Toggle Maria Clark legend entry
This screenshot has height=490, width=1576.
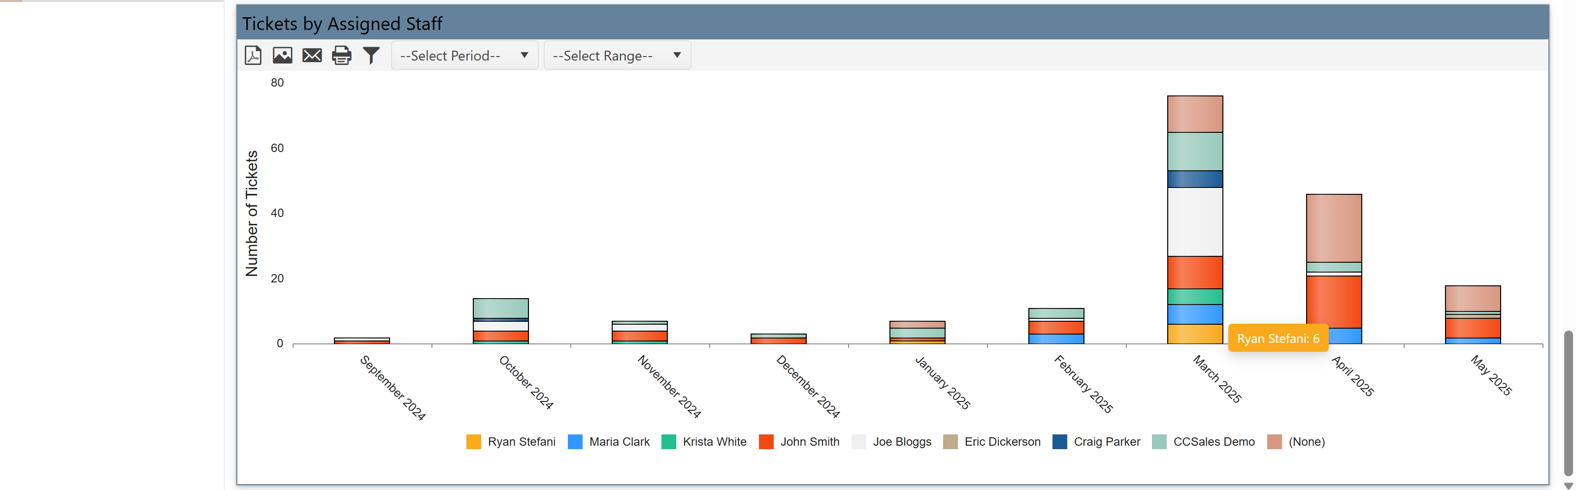(x=619, y=442)
